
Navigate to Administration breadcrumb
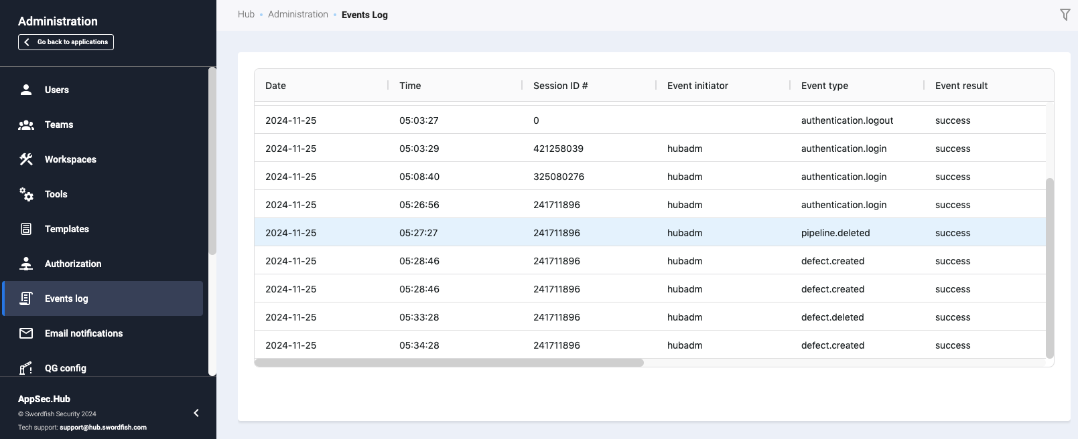tap(298, 15)
